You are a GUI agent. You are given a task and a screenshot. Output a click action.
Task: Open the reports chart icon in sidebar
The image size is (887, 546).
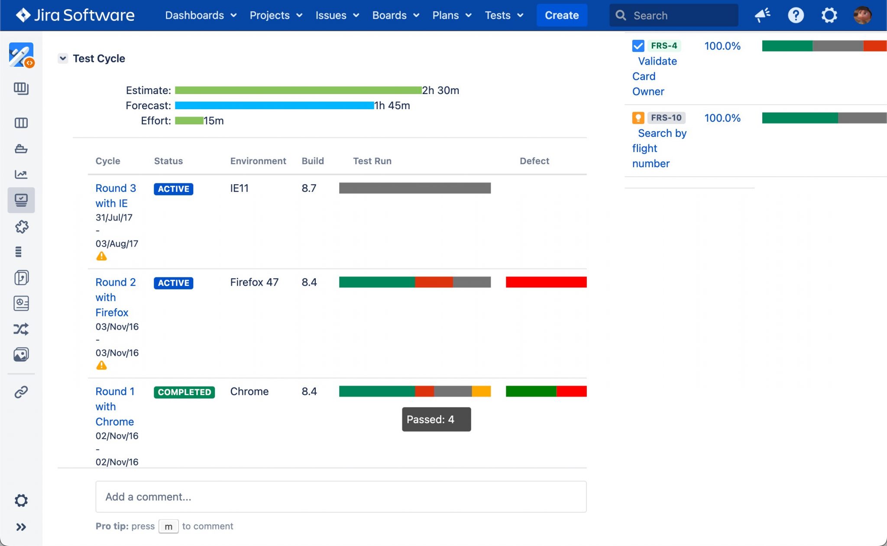click(x=21, y=174)
